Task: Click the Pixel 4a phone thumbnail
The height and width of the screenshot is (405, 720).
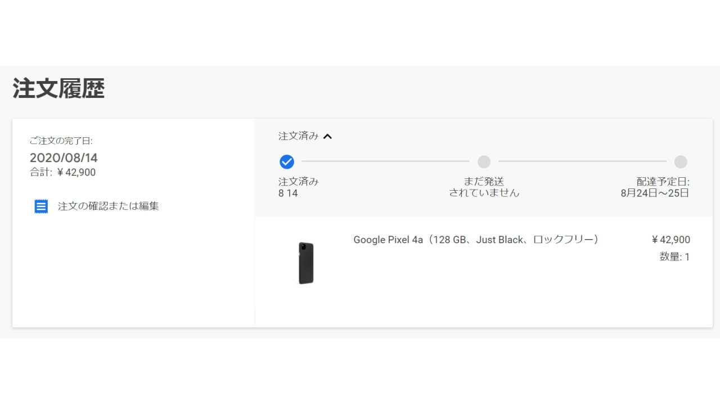Action: click(306, 263)
